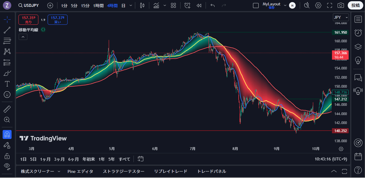Select the text annotation tool

click(7, 84)
